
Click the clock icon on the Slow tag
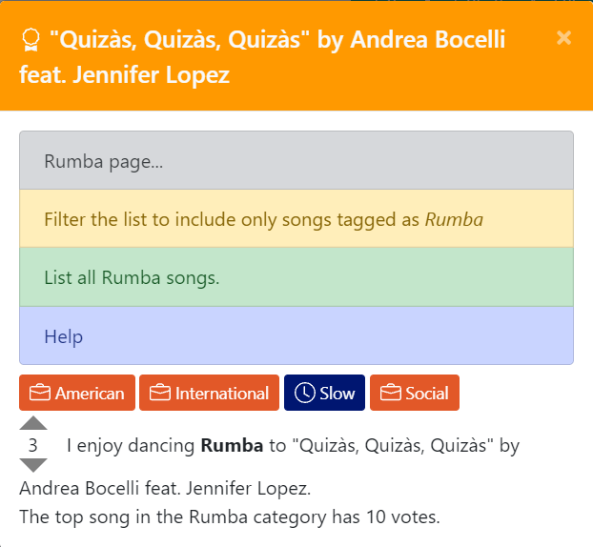[304, 394]
